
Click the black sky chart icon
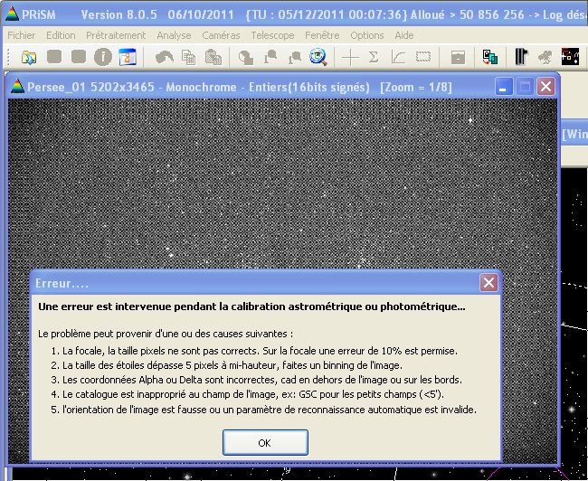click(x=571, y=57)
